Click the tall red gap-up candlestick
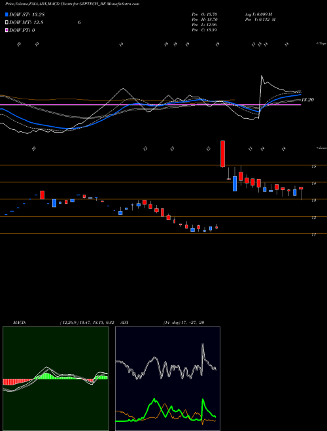The height and width of the screenshot is (431, 327). [222, 154]
